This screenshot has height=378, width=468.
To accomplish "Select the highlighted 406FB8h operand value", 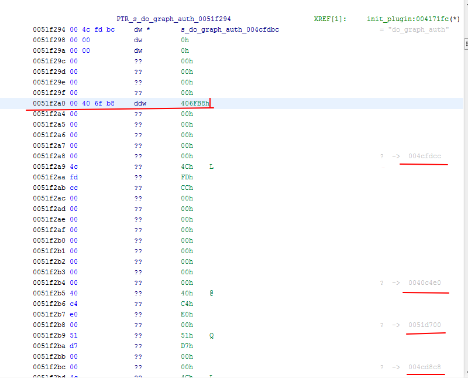I will (x=195, y=103).
